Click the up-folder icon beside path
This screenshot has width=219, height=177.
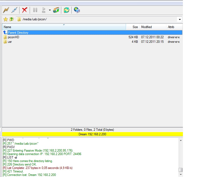point(11,19)
